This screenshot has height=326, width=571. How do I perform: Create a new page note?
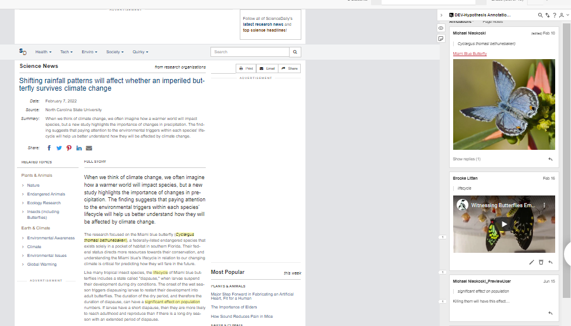pyautogui.click(x=441, y=39)
